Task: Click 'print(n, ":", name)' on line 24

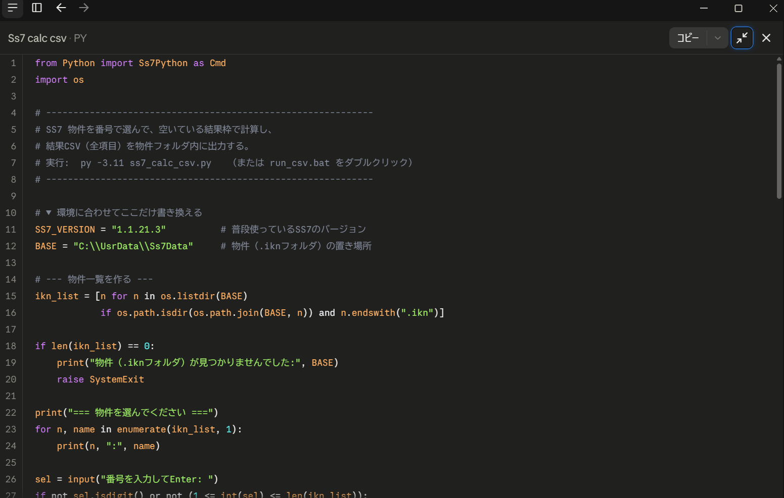Action: tap(109, 446)
